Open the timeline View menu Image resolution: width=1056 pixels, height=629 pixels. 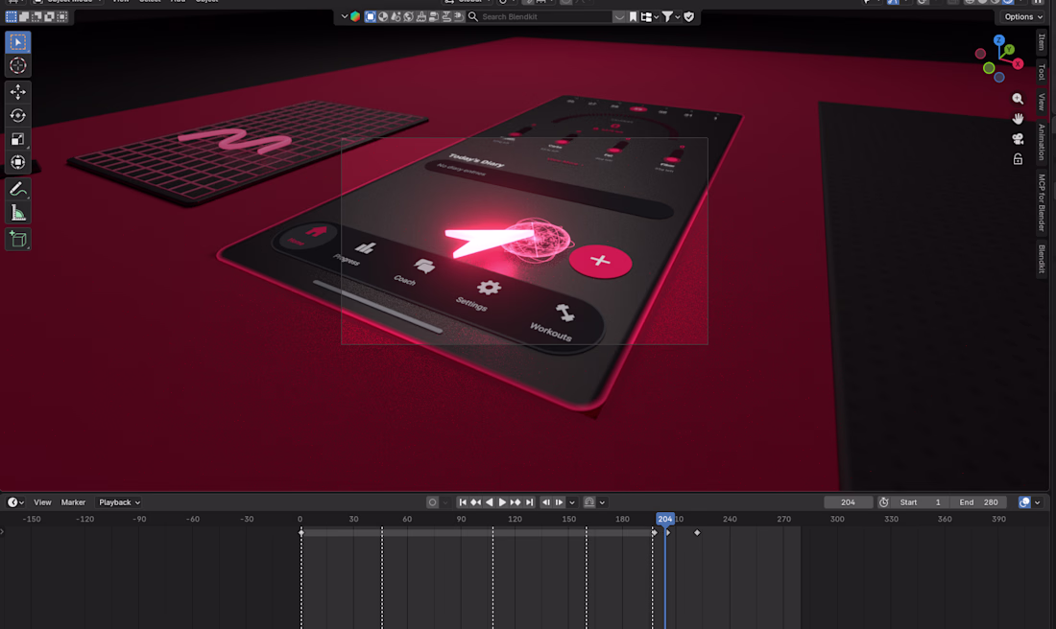pyautogui.click(x=42, y=502)
